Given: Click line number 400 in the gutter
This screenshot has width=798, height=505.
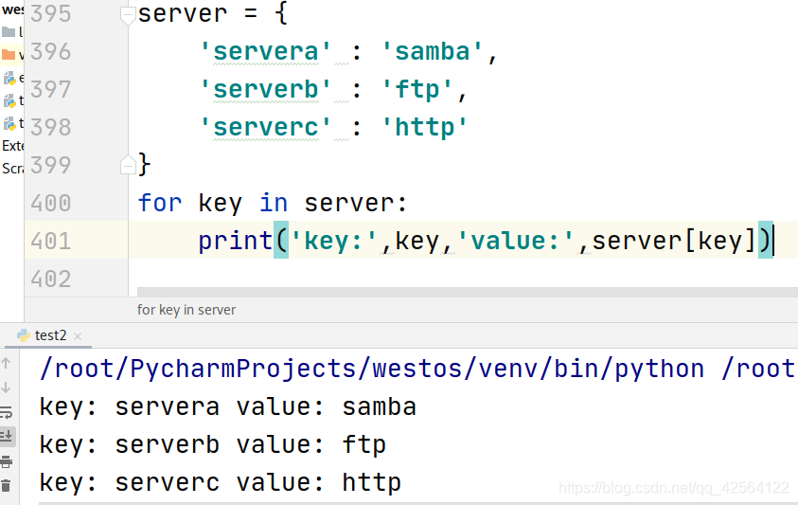Looking at the screenshot, I should coord(50,204).
